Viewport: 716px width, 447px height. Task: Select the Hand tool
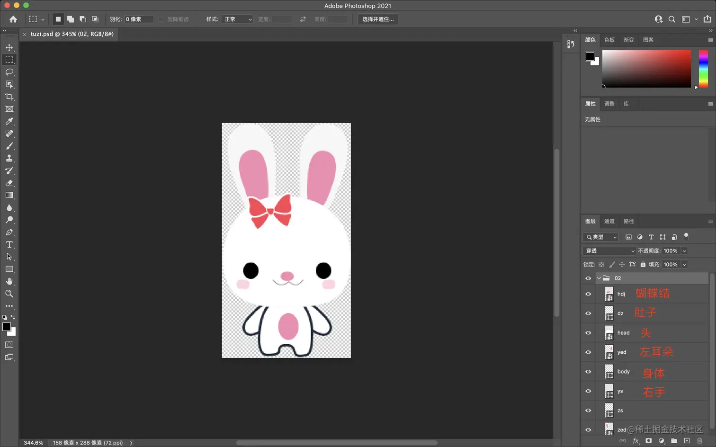[9, 281]
